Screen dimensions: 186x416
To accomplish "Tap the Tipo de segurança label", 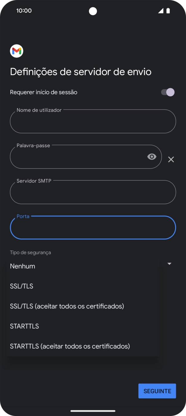I will (30, 252).
